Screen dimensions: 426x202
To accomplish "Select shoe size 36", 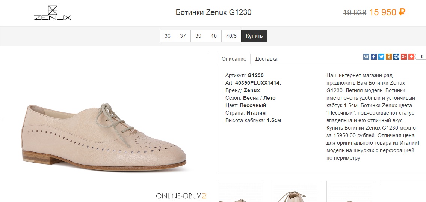I will click(168, 36).
